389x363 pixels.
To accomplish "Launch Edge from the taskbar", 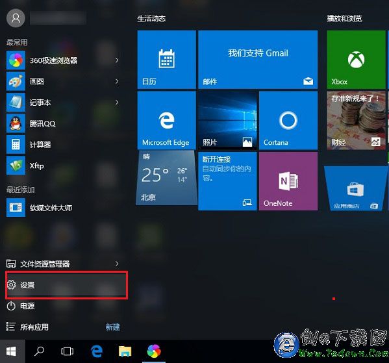I will coord(96,351).
